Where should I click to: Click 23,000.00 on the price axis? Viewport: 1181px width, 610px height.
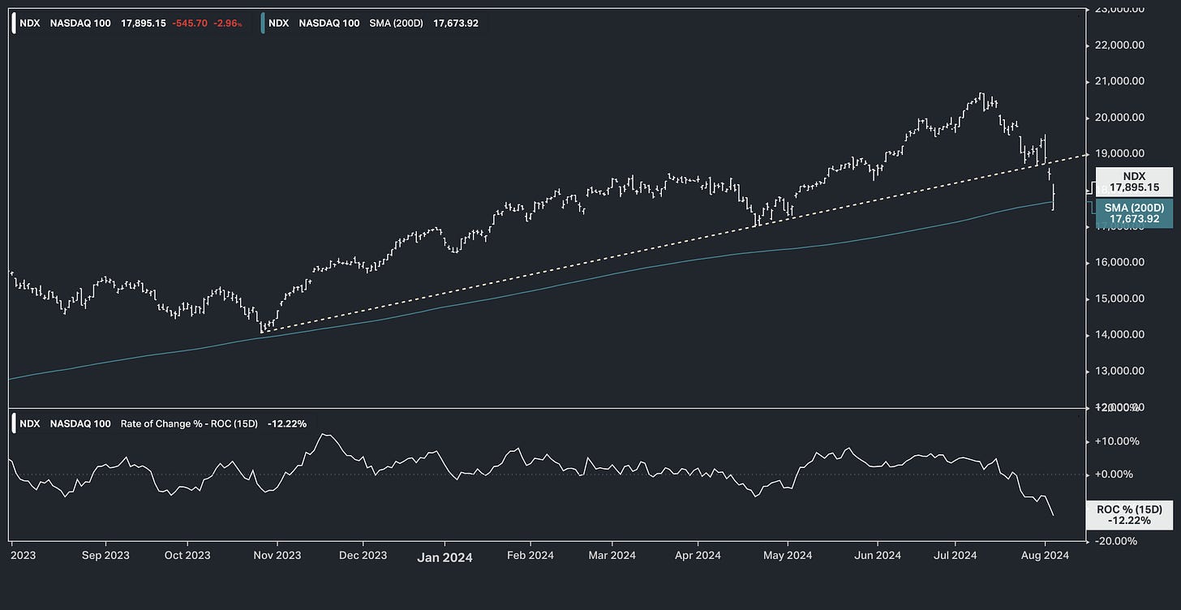click(1119, 9)
